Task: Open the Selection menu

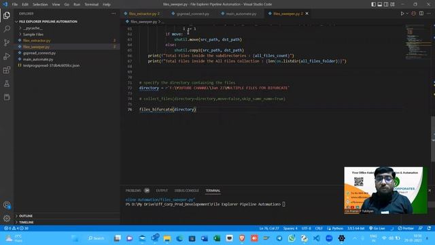Action: coord(40,5)
